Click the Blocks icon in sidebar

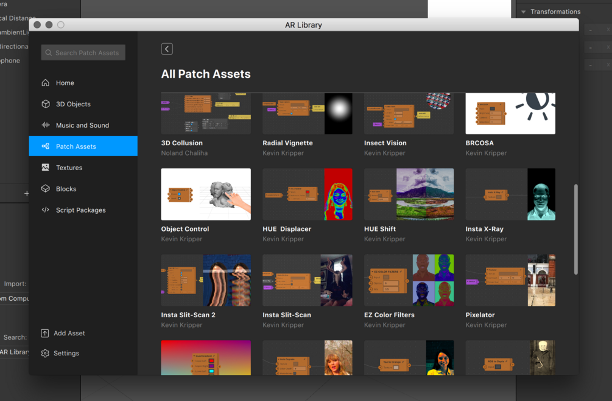tap(46, 188)
